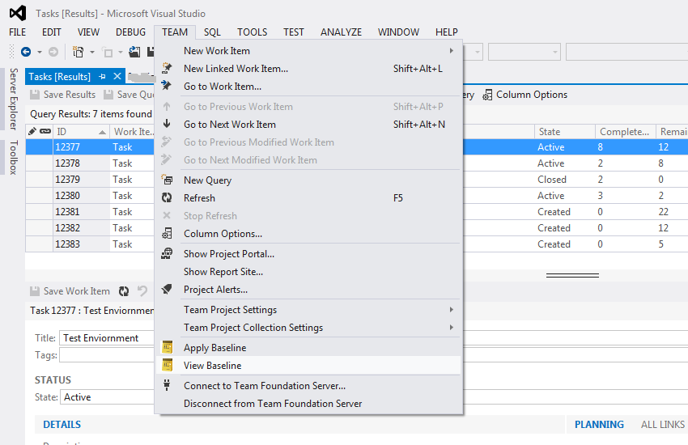688x445 pixels.
Task: Select View Baseline menu entry
Action: click(309, 366)
